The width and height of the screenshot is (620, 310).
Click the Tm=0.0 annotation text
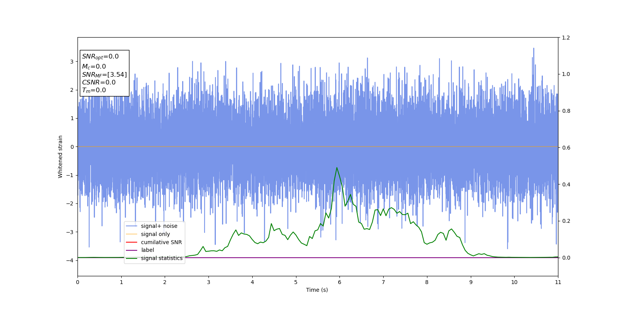(94, 90)
